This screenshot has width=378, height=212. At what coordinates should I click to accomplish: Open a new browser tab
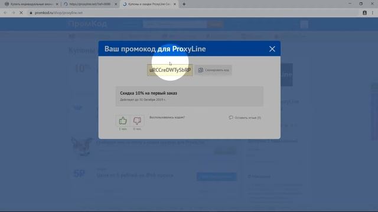point(184,4)
